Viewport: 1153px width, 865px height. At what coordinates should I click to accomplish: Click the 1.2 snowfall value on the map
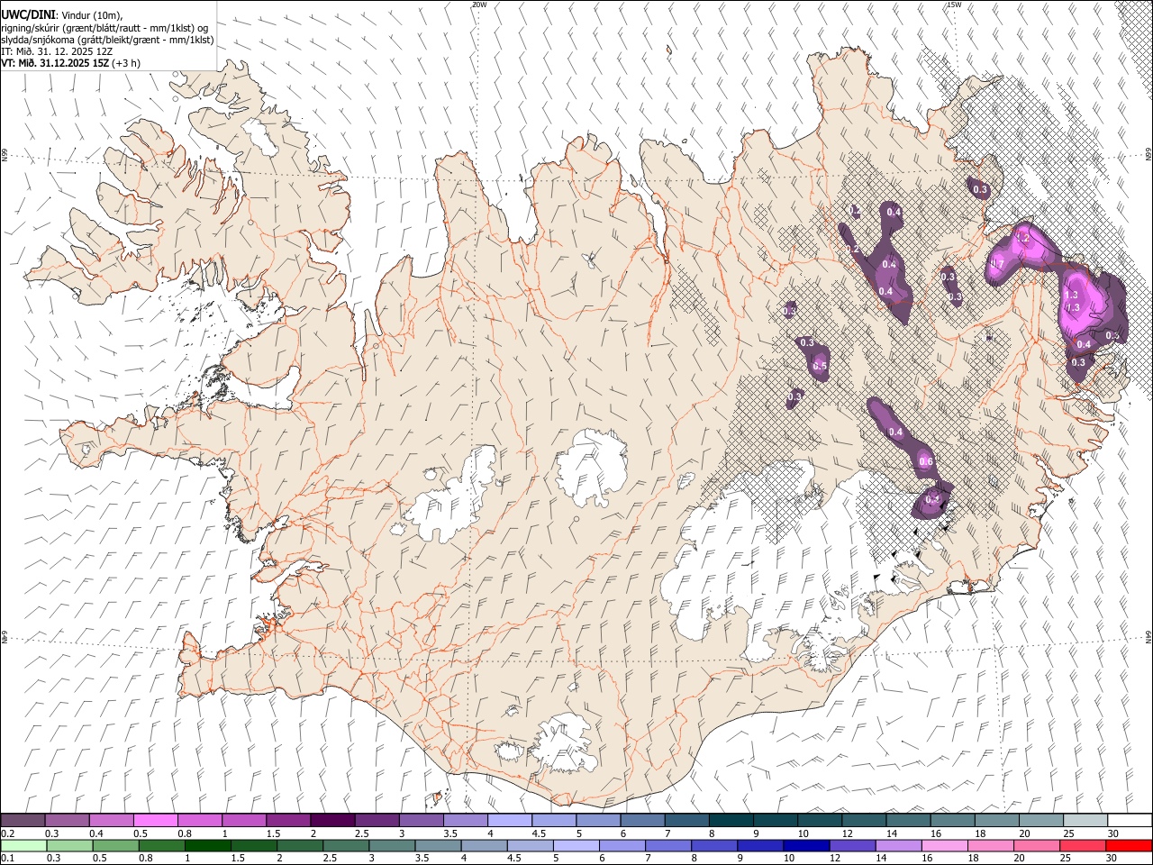tap(1022, 239)
